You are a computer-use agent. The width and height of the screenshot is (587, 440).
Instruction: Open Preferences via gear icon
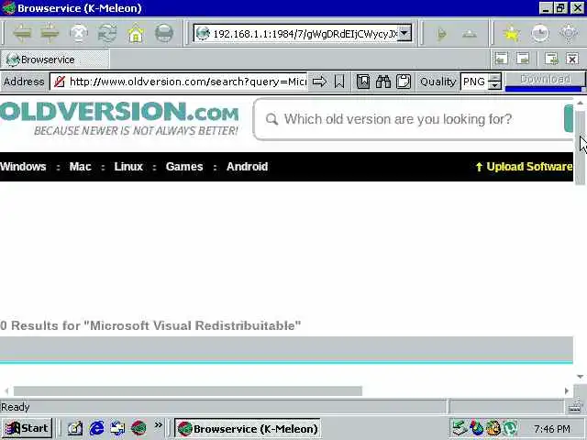coord(569,33)
